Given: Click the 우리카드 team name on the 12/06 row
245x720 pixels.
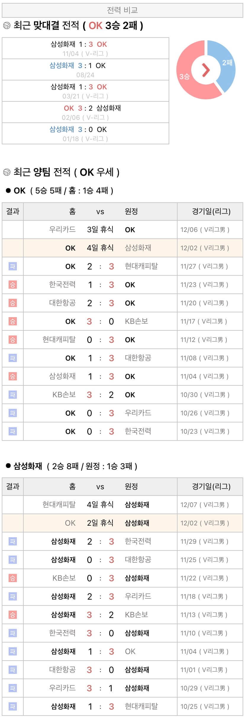Looking at the screenshot, I should pyautogui.click(x=62, y=230).
